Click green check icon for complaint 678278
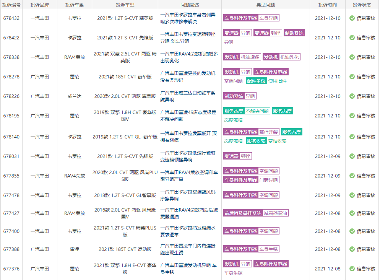Image resolution: width=380 pixels, height=280 pixels. [x=352, y=77]
